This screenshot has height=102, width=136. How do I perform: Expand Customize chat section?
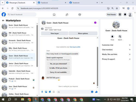coord(116,45)
